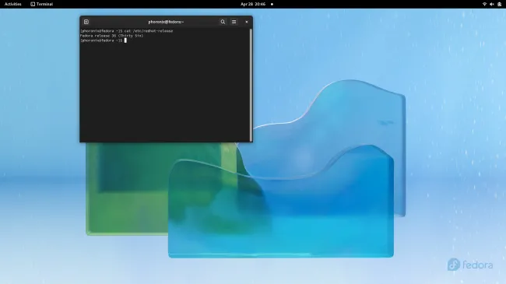Close the terminal window

coord(247,22)
